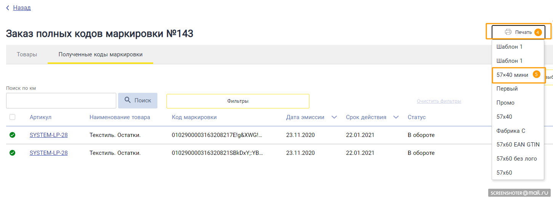
Task: Open Полученные коды маркировки tab
Action: coord(101,54)
